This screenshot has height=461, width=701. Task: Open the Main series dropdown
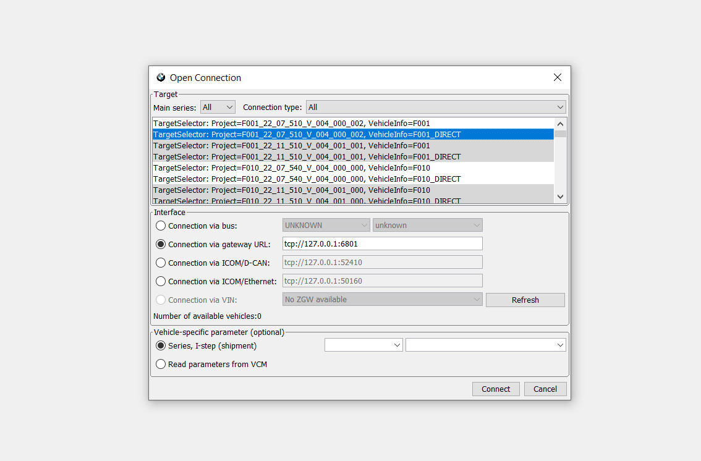tap(218, 107)
